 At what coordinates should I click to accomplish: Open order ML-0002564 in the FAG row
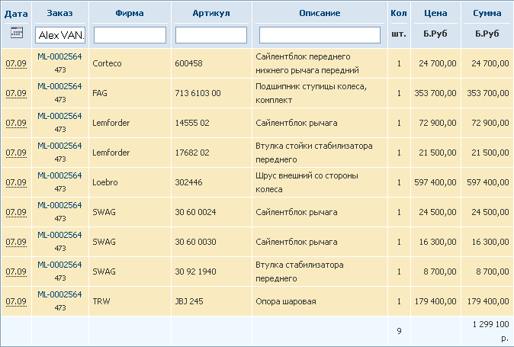(x=59, y=86)
